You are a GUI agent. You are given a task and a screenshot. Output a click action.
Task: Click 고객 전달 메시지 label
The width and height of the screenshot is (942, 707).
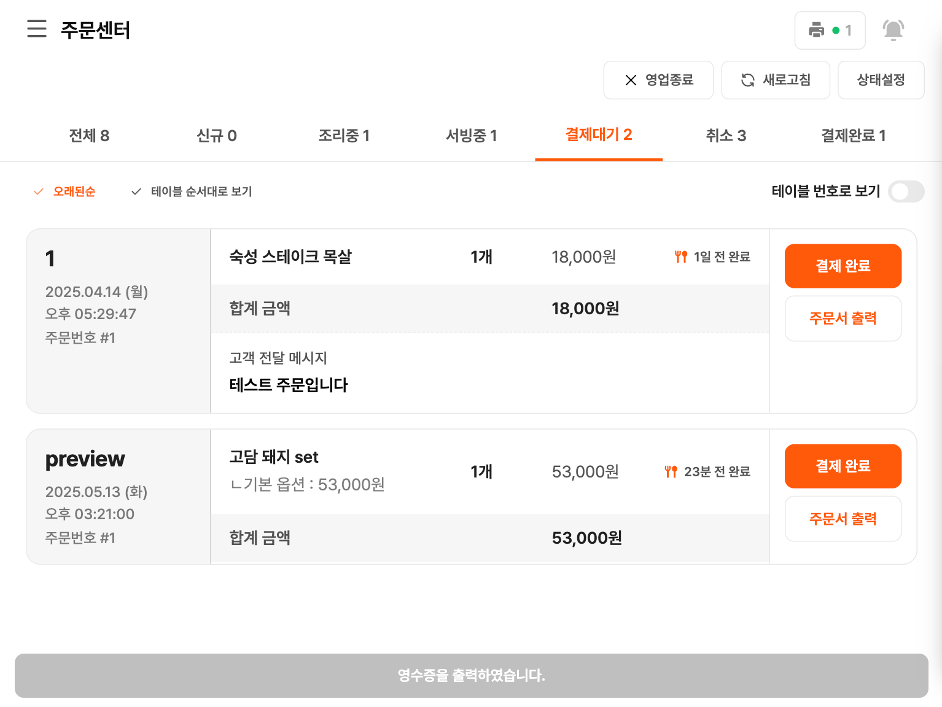pos(278,358)
